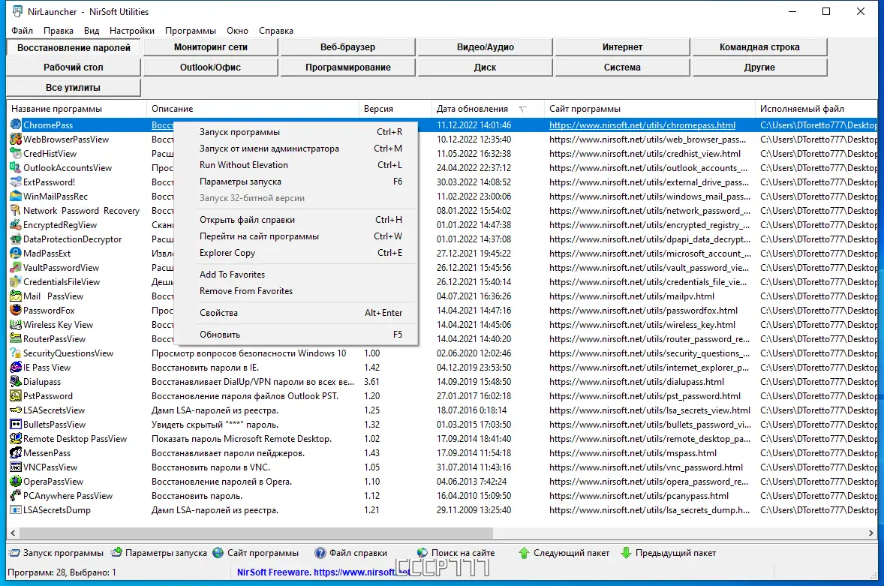Select Remove From Favorites

(x=297, y=290)
